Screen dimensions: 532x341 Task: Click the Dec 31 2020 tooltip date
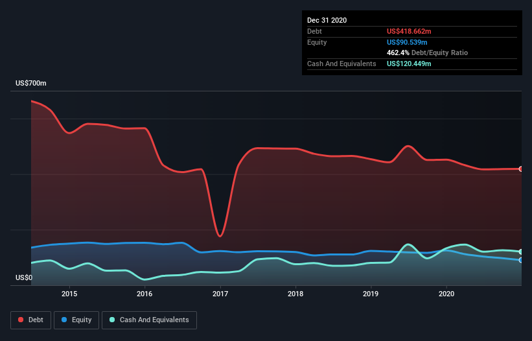pyautogui.click(x=327, y=20)
